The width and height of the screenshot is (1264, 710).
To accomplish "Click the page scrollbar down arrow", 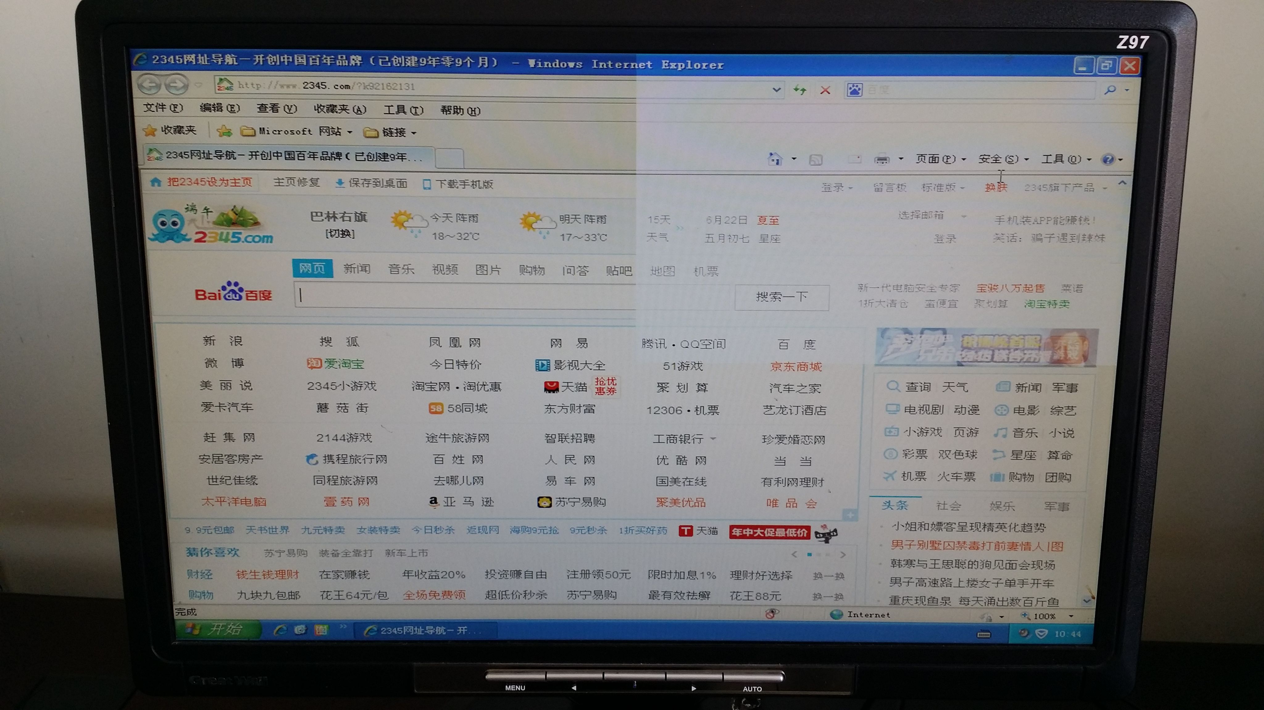I will [1087, 601].
